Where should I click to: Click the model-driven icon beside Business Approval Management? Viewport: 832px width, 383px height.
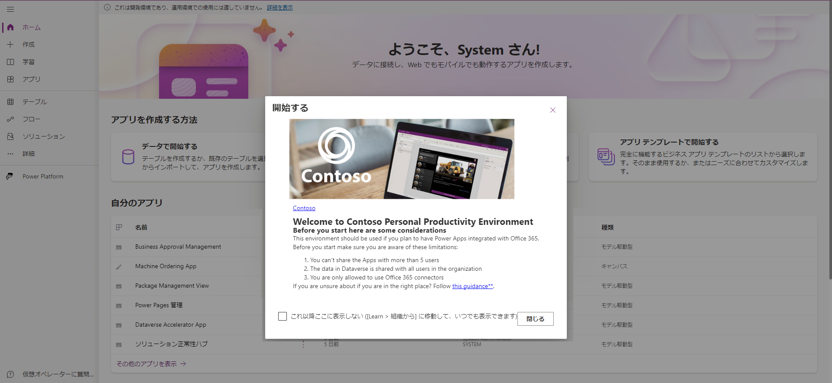click(119, 247)
